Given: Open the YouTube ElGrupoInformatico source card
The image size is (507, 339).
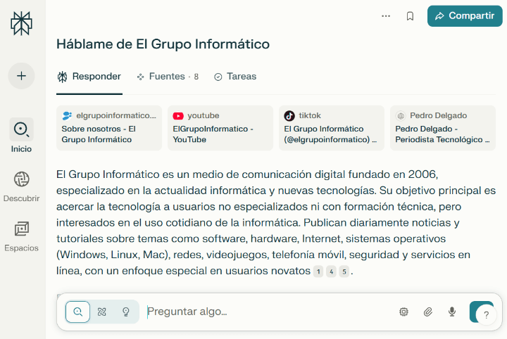Looking at the screenshot, I should [x=220, y=128].
